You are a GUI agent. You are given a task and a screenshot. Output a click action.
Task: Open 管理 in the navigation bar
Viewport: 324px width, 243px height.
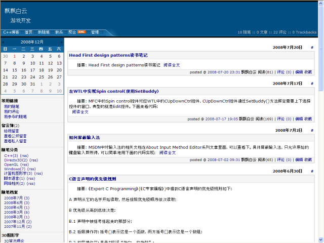coord(95,32)
